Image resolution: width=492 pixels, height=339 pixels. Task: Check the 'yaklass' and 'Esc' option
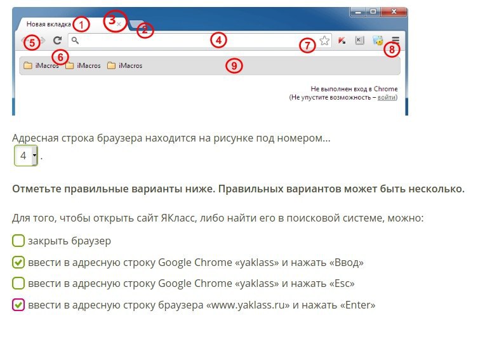click(x=18, y=283)
